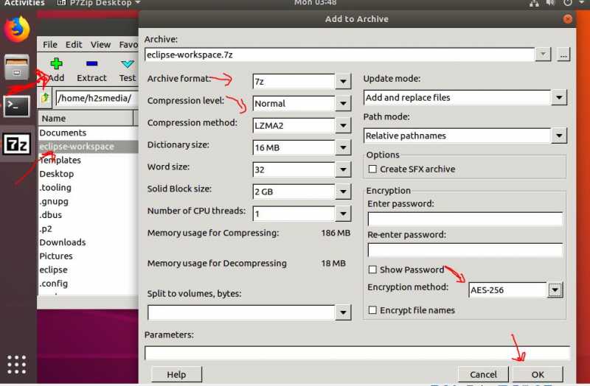Enable Encrypt file names checkbox

(x=372, y=310)
